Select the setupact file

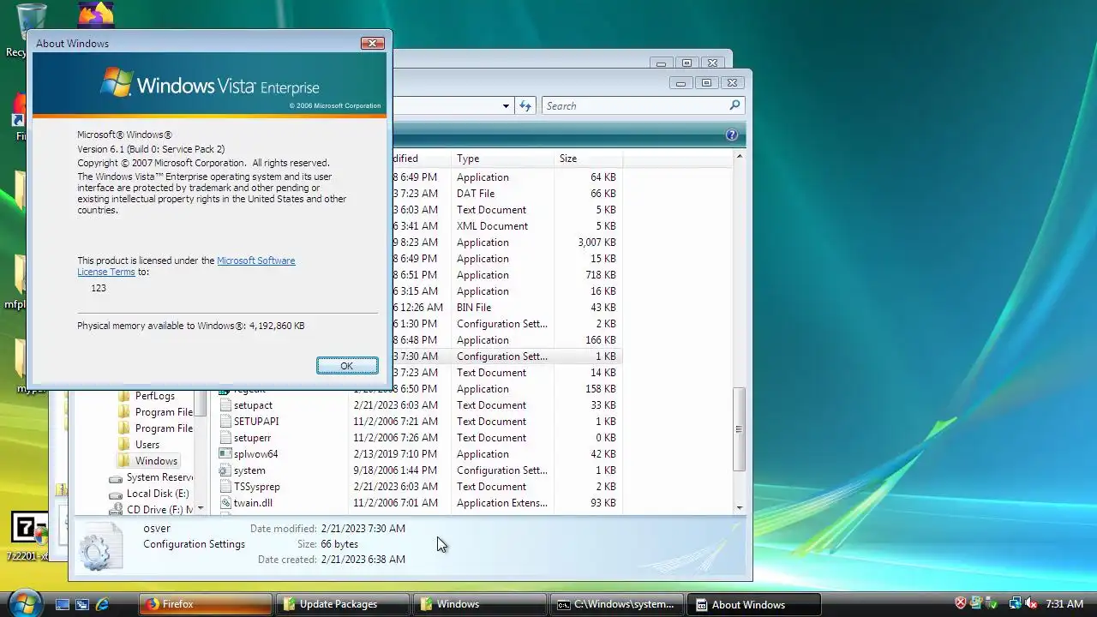coord(253,405)
